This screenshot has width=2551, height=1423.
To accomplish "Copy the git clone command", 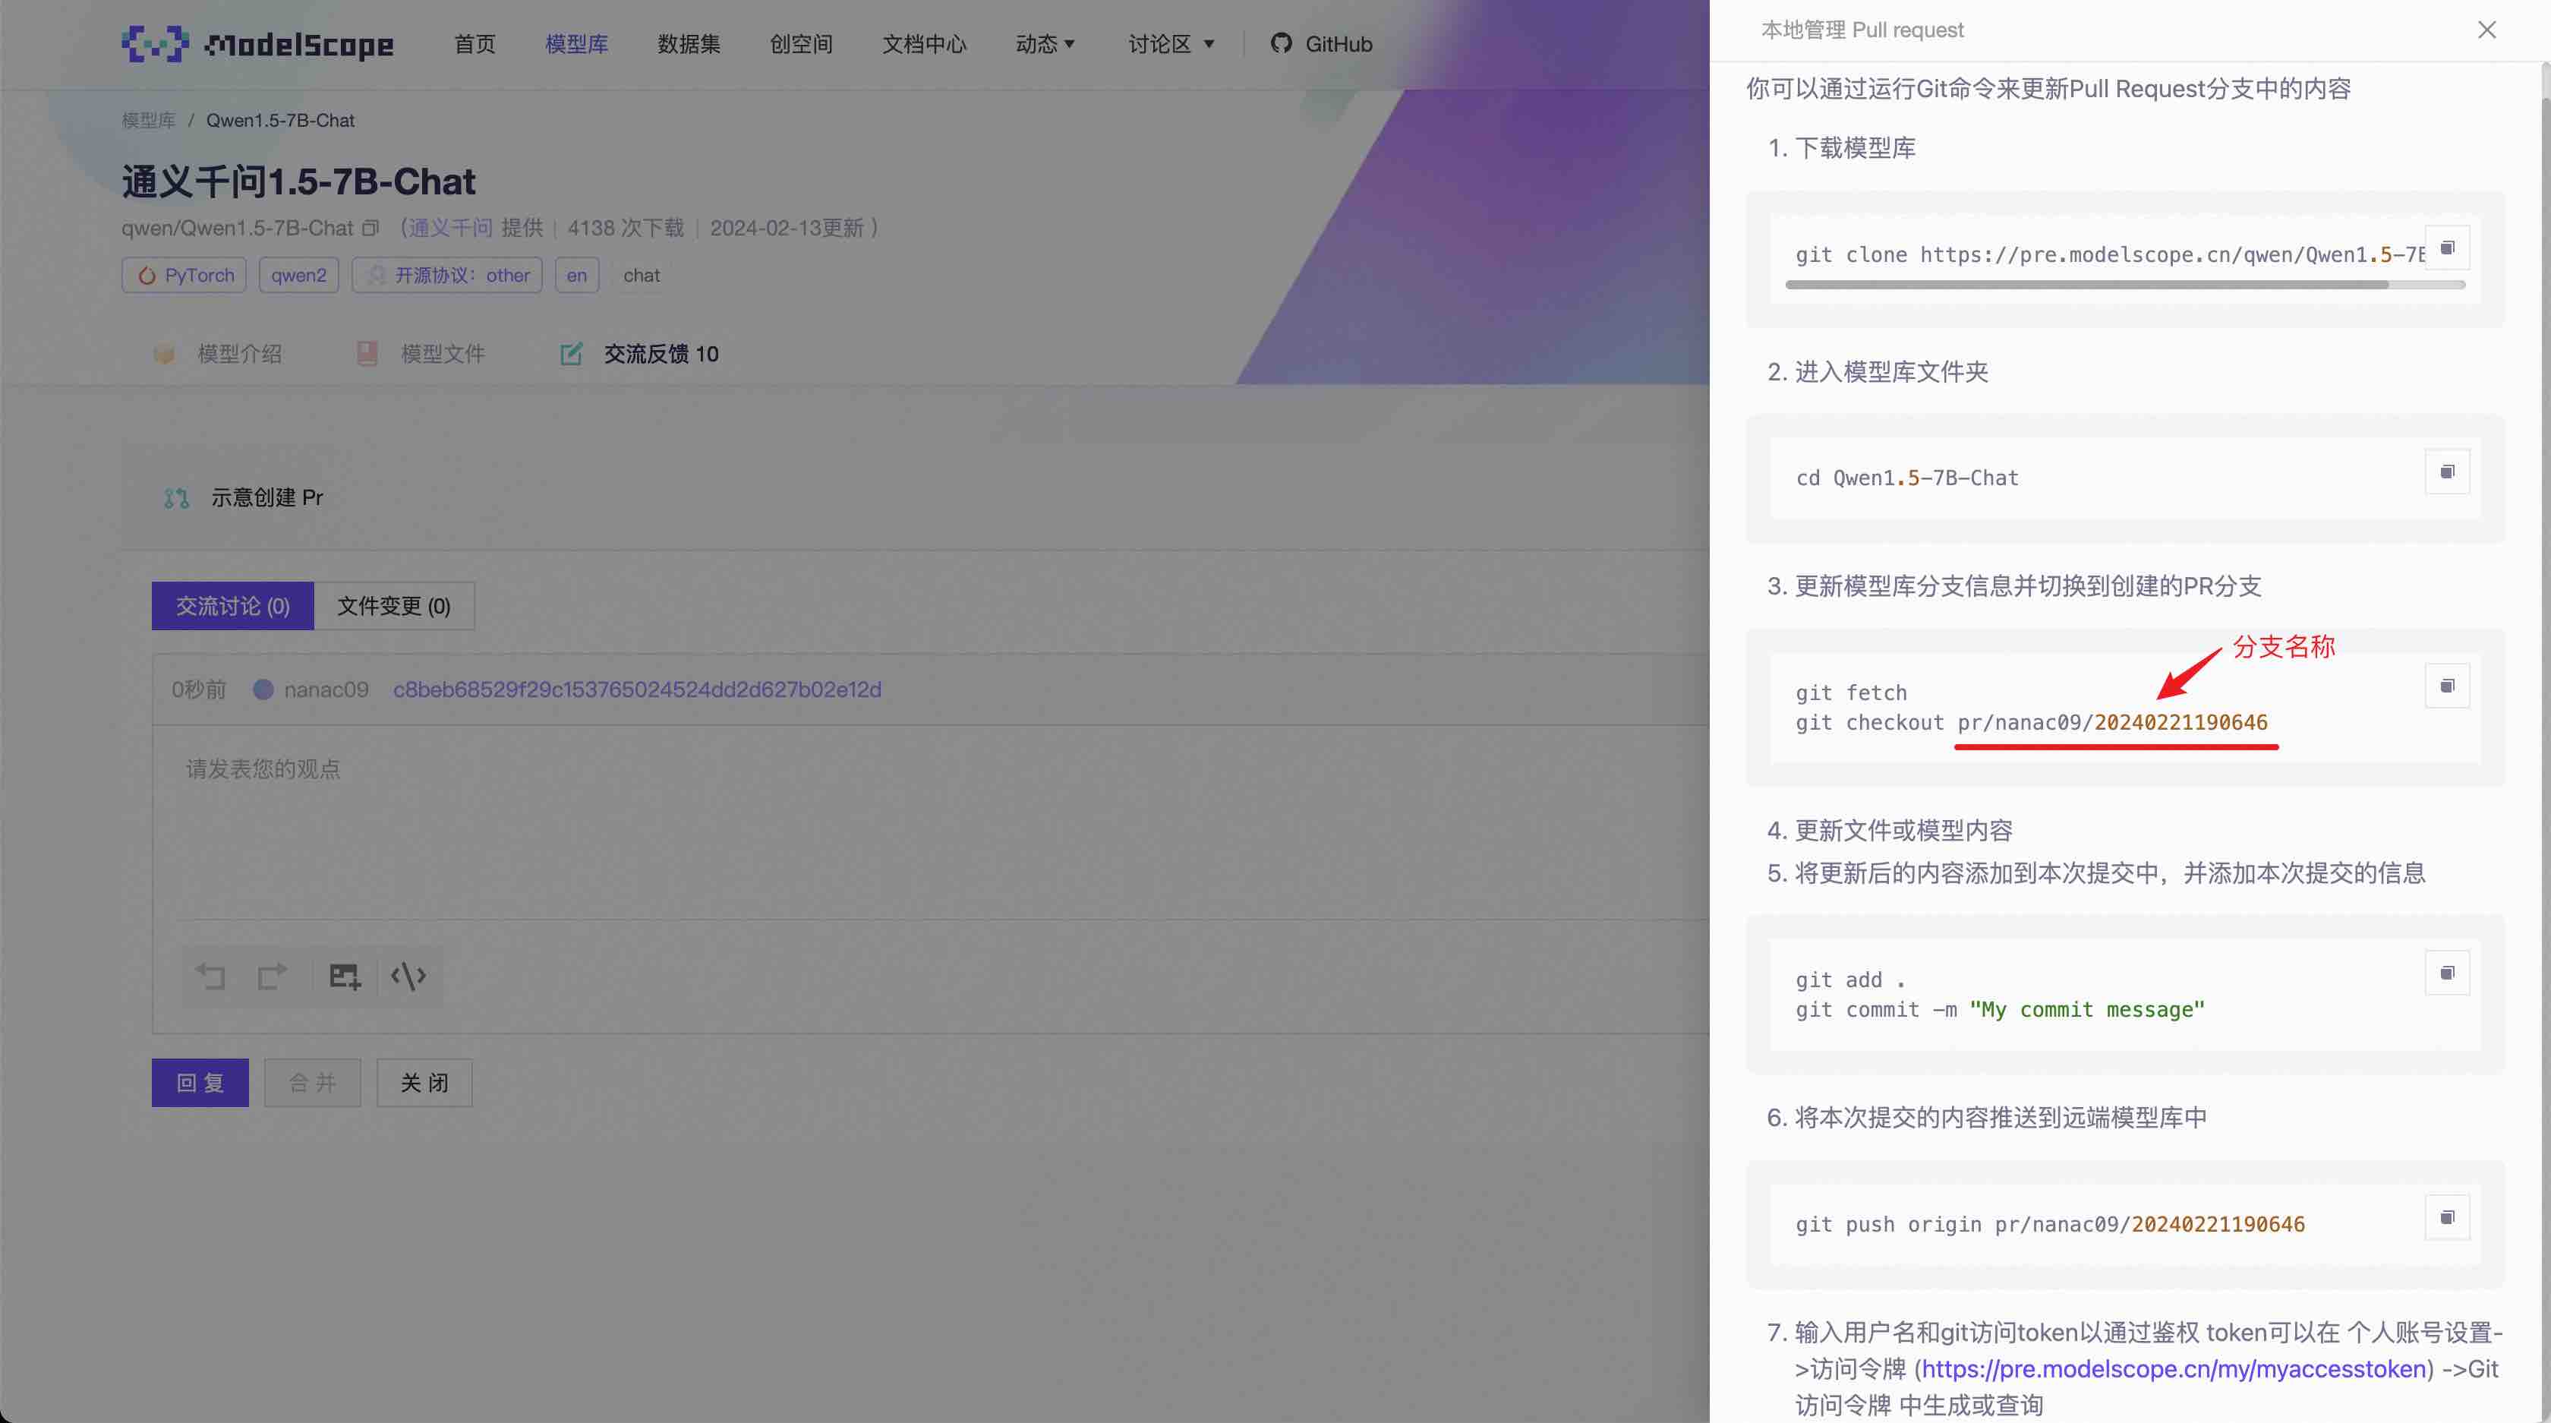I will point(2446,248).
